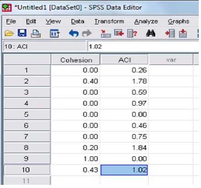Click ACI cell 0.75 in row 7
Viewport: 201px width, 188px height.
(x=124, y=137)
